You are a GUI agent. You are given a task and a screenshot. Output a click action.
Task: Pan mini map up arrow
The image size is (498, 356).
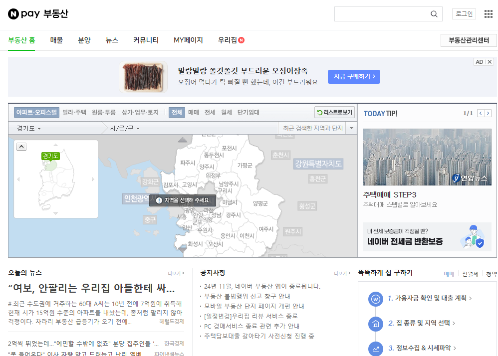point(55,145)
